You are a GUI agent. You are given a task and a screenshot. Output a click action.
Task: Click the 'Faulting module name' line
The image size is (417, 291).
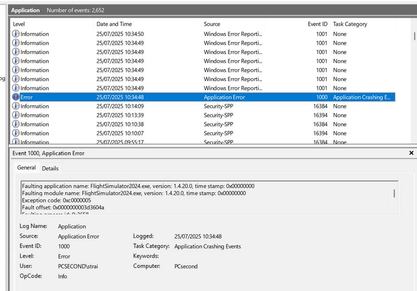134,193
